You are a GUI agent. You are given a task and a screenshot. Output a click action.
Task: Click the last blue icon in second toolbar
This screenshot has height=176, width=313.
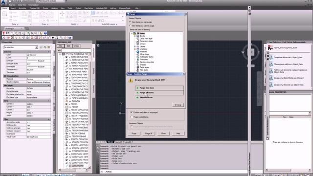(70, 38)
